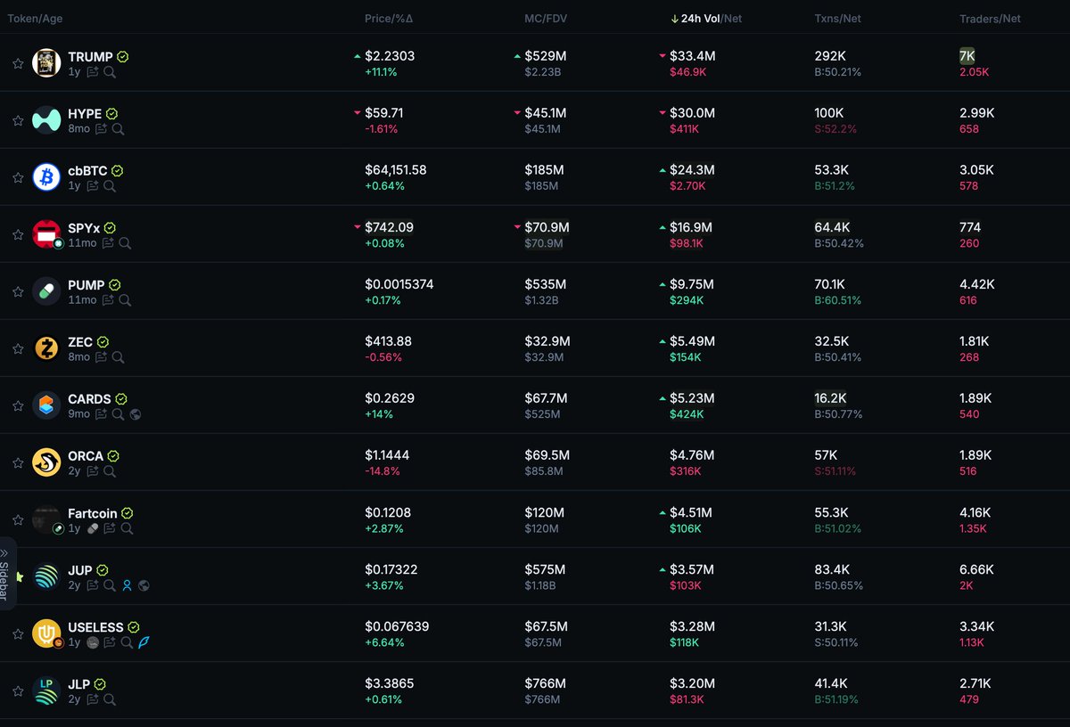Open the add-note icon under TRUMP
1070x727 pixels.
(x=92, y=72)
